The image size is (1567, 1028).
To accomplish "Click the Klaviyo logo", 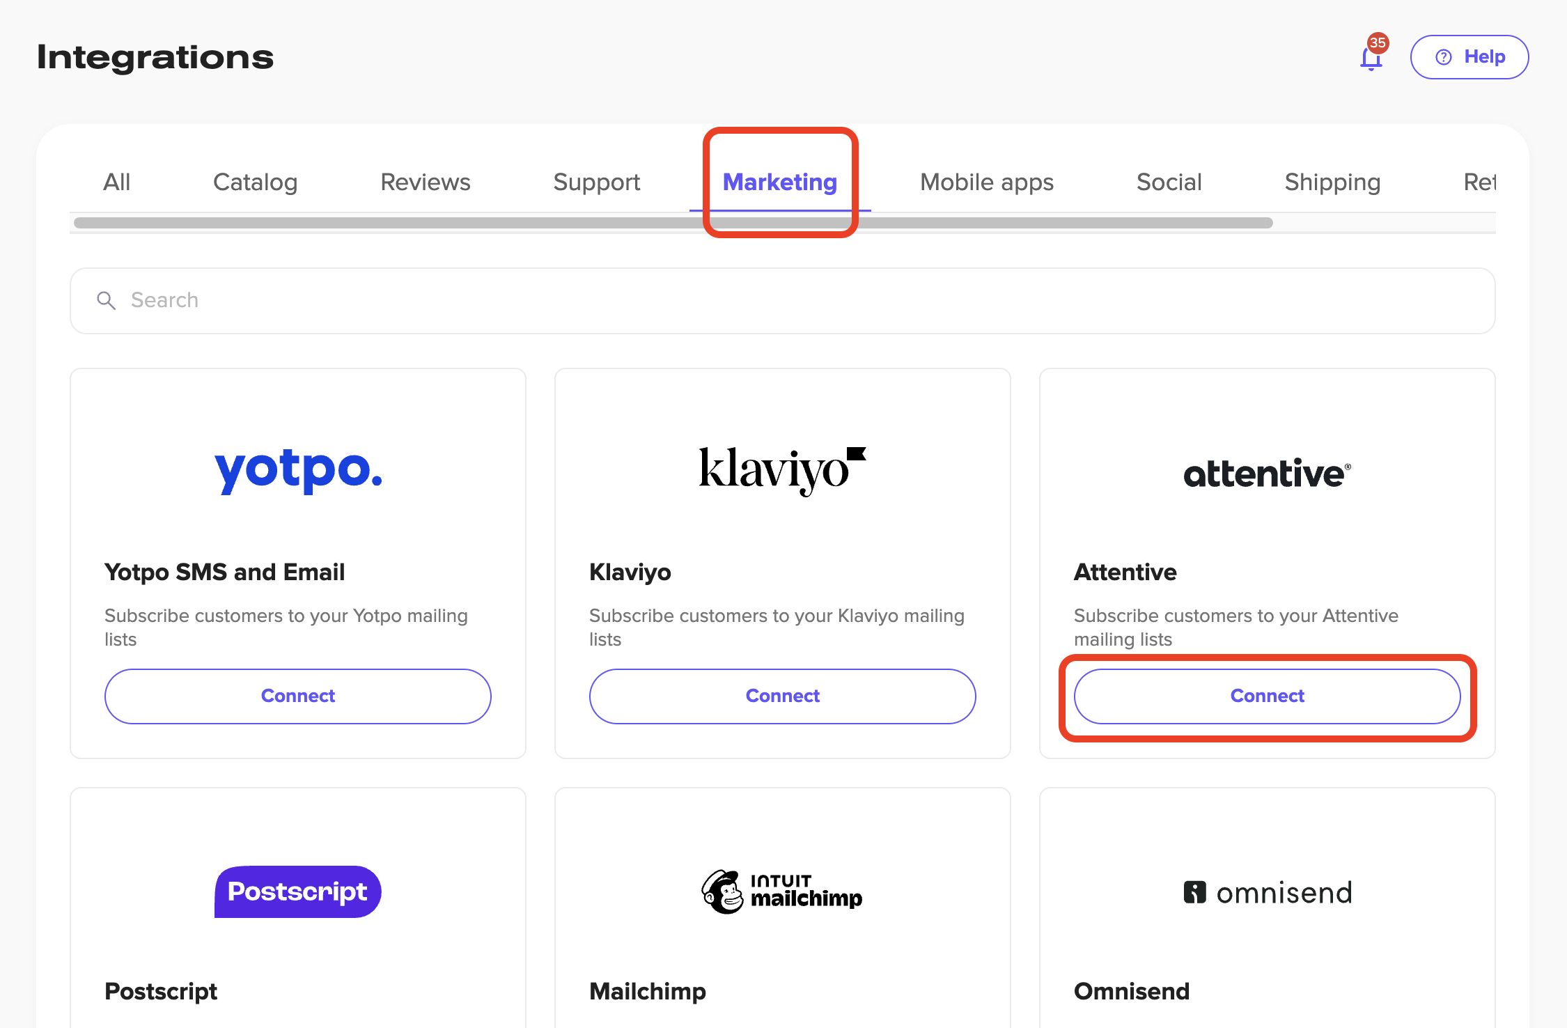I will coord(782,470).
